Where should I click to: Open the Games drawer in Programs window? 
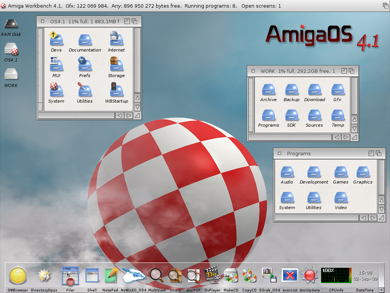pos(340,175)
